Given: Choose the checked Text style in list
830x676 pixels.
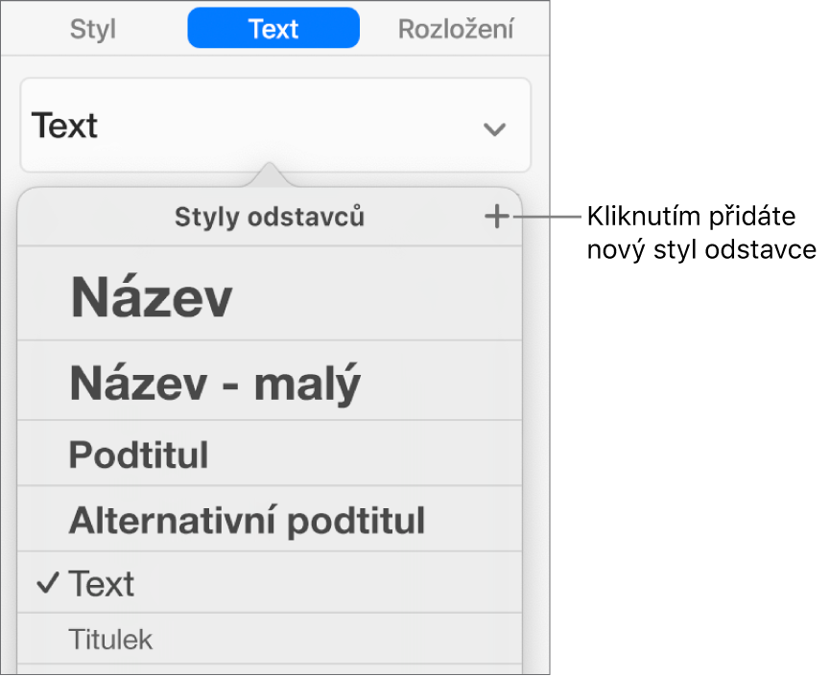Looking at the screenshot, I should [102, 583].
